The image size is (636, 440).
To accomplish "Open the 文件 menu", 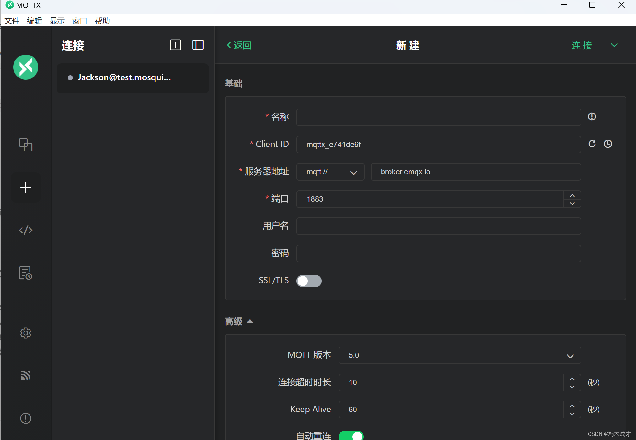I will pos(12,21).
